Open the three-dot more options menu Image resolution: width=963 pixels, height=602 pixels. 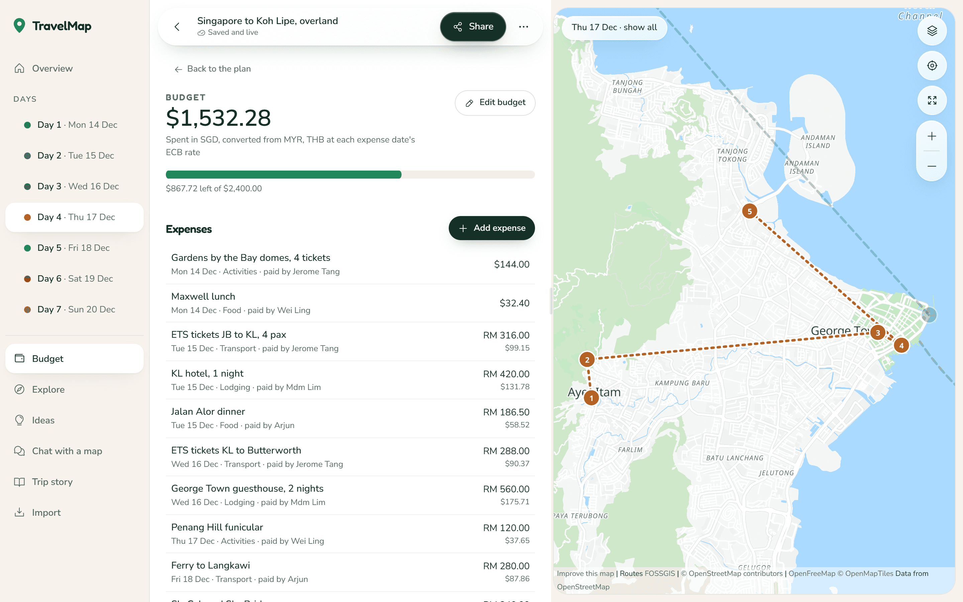coord(523,27)
